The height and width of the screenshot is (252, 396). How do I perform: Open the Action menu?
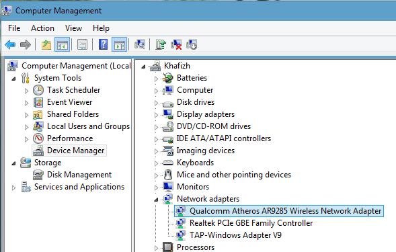tap(42, 28)
